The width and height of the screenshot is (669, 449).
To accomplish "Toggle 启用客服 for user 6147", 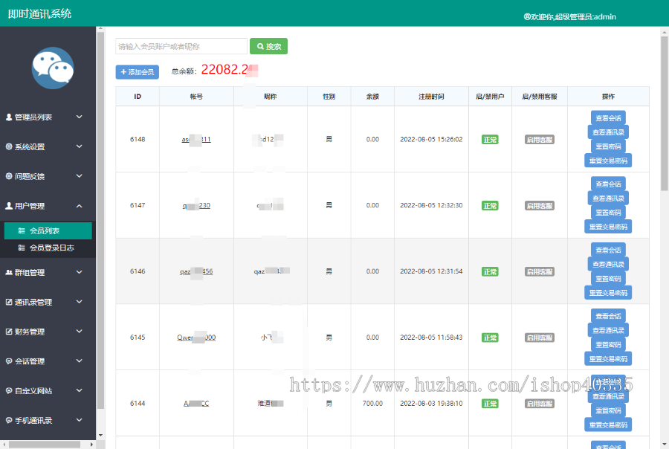I will tap(540, 206).
